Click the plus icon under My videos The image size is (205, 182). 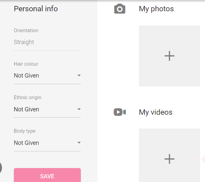coord(169,159)
